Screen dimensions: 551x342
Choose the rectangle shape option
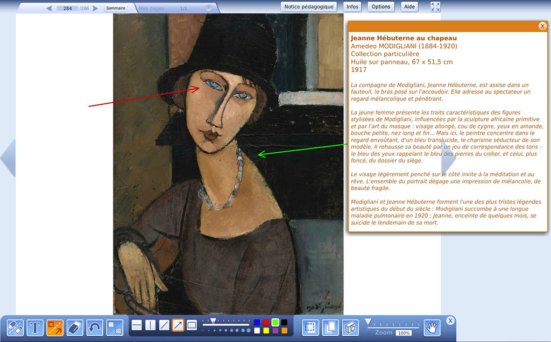pyautogui.click(x=192, y=325)
